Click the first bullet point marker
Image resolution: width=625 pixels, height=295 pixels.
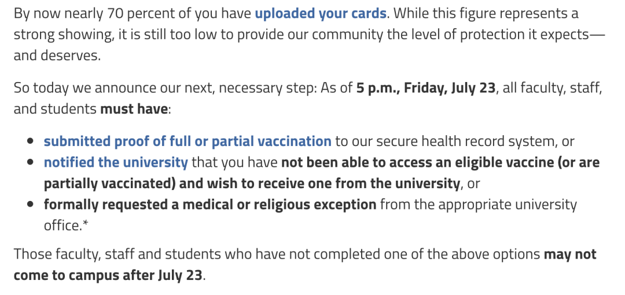(x=31, y=142)
